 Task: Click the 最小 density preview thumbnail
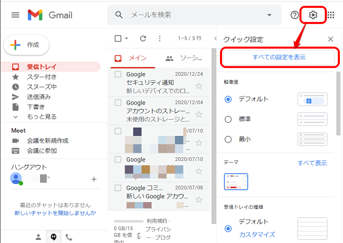pos(312,139)
